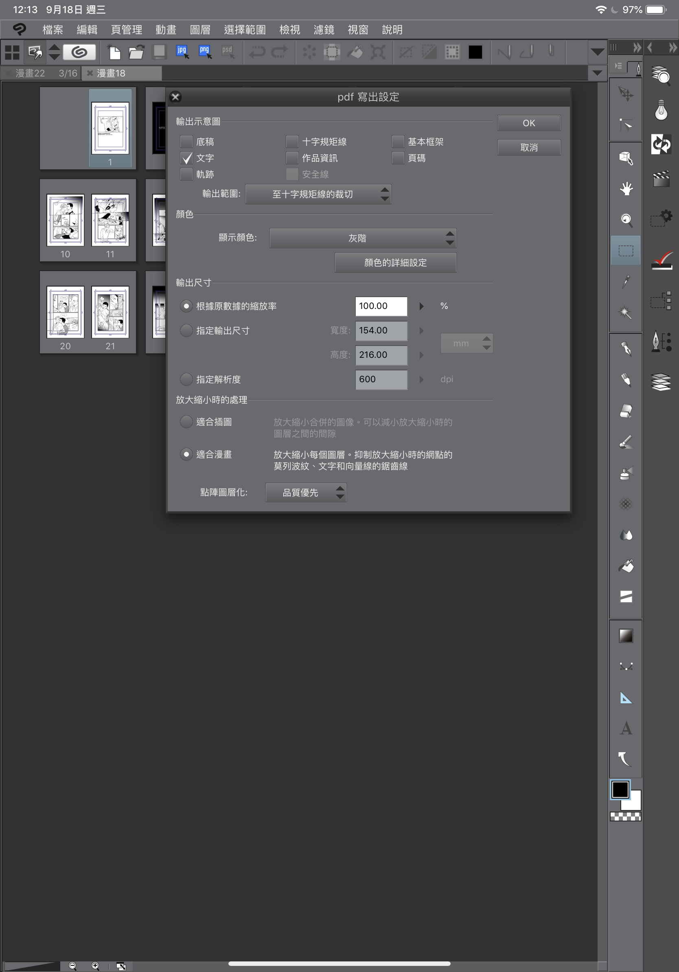Open 顏色的詳細設定 button

tap(395, 263)
